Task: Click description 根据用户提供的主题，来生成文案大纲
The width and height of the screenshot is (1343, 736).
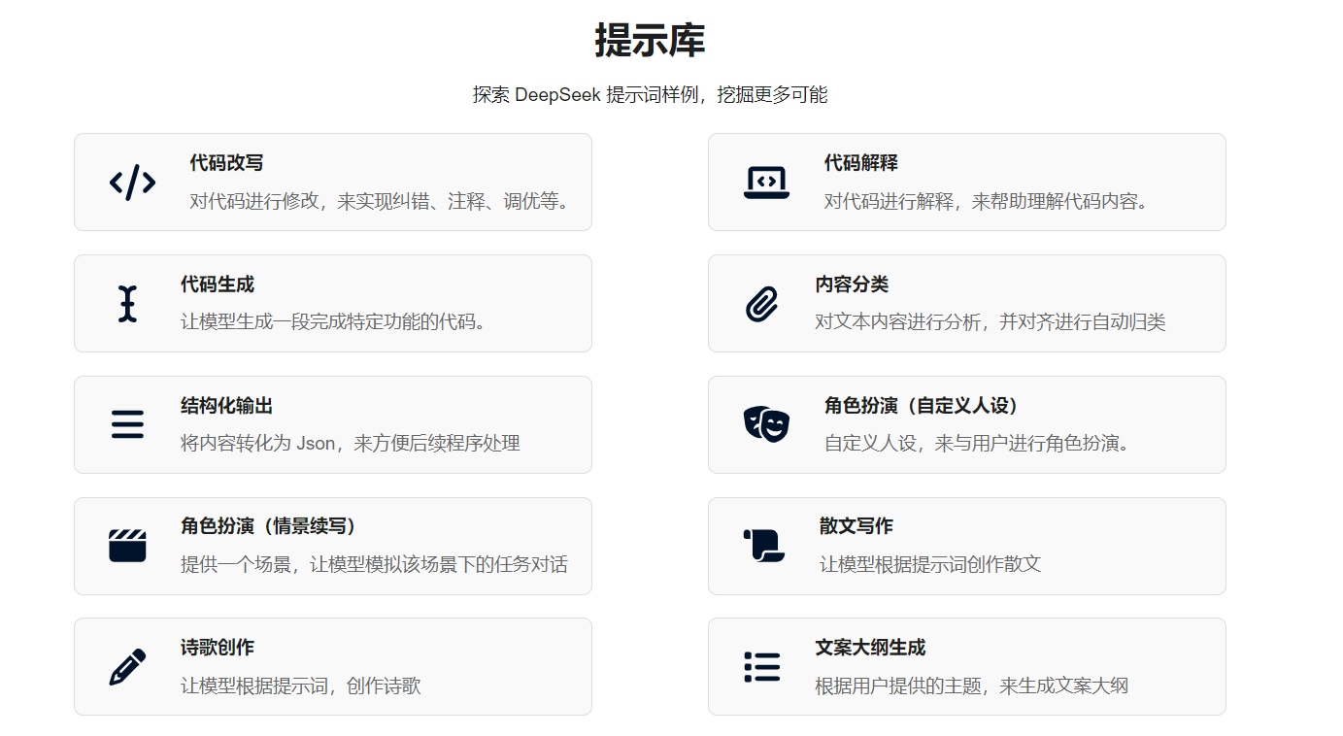Action: point(971,686)
